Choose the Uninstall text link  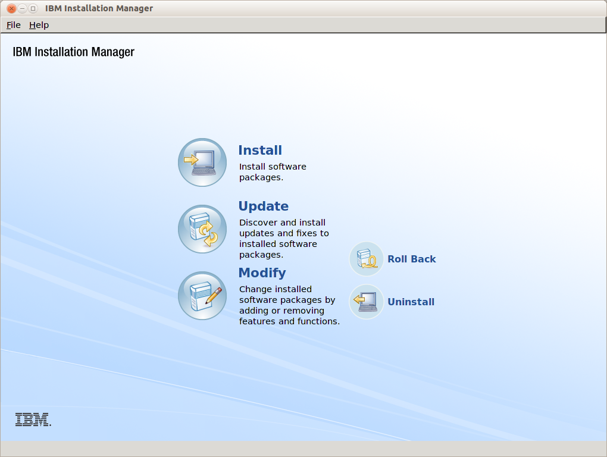411,302
